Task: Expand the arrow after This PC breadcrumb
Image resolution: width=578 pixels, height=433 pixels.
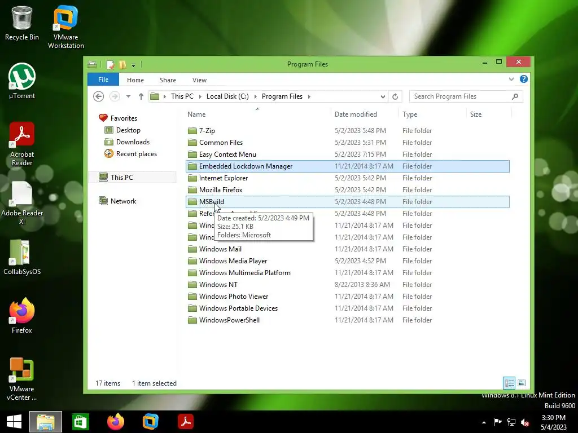Action: click(200, 96)
